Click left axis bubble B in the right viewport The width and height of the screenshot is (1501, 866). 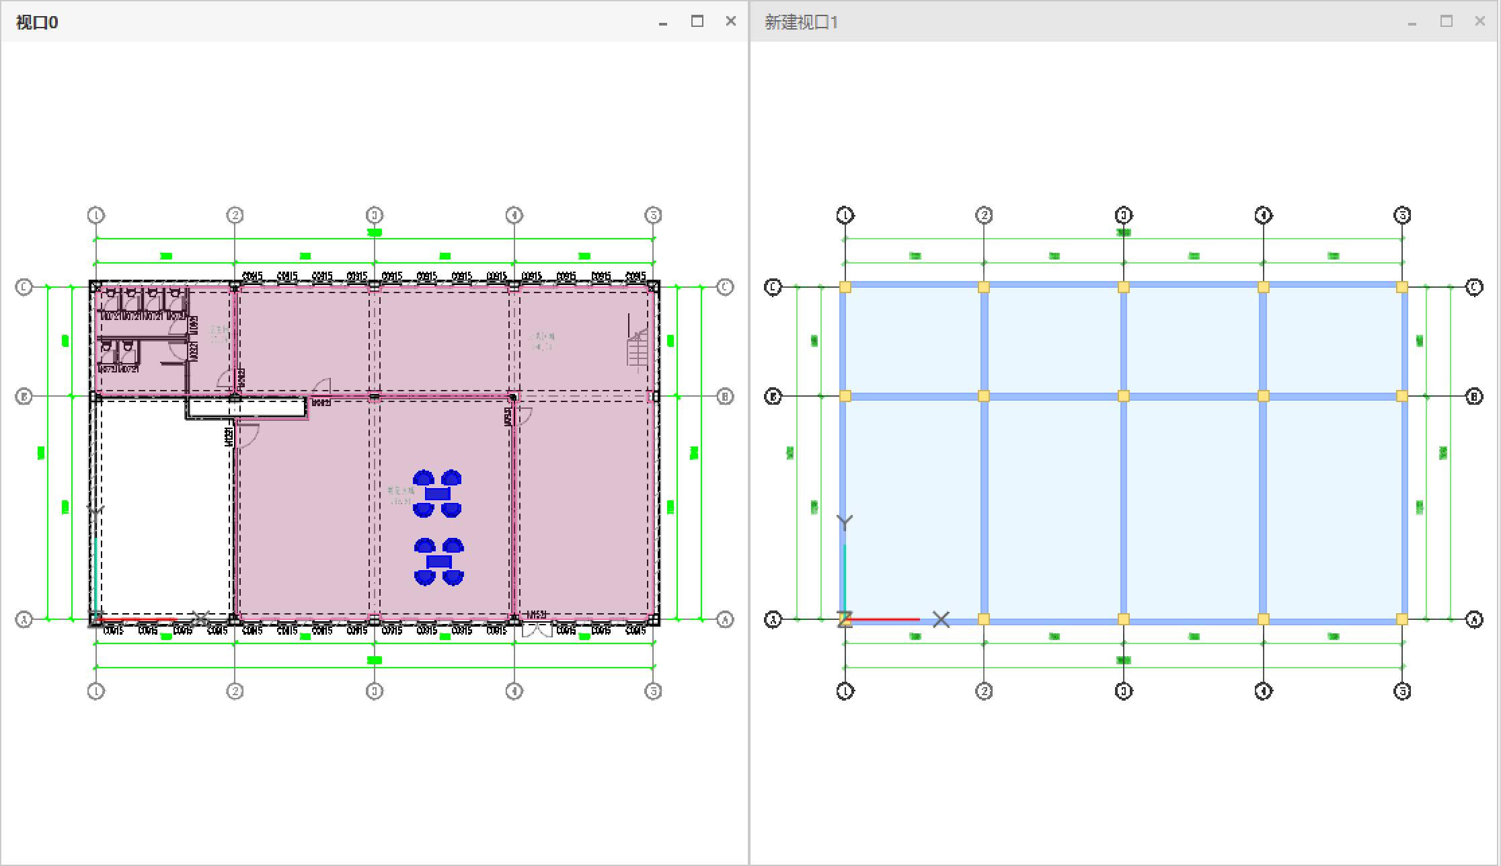coord(773,397)
